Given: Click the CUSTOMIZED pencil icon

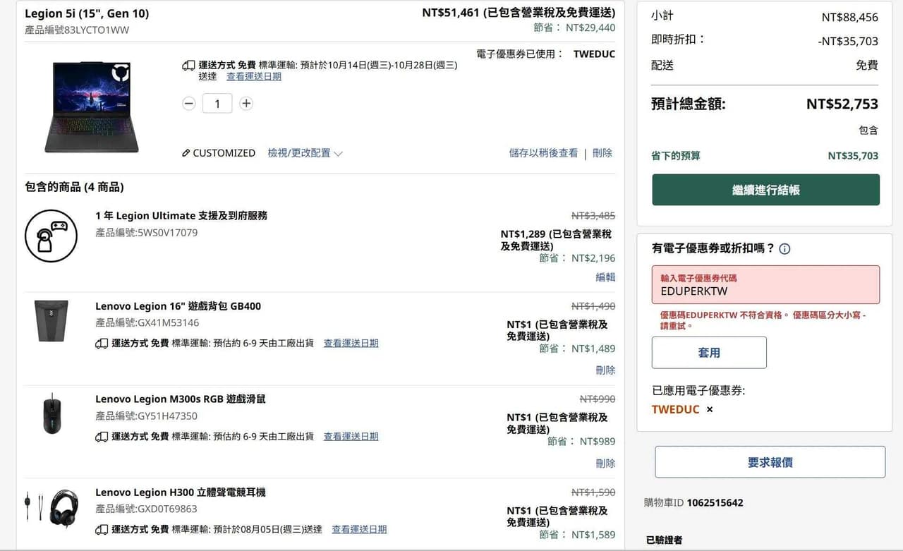Looking at the screenshot, I should point(186,153).
